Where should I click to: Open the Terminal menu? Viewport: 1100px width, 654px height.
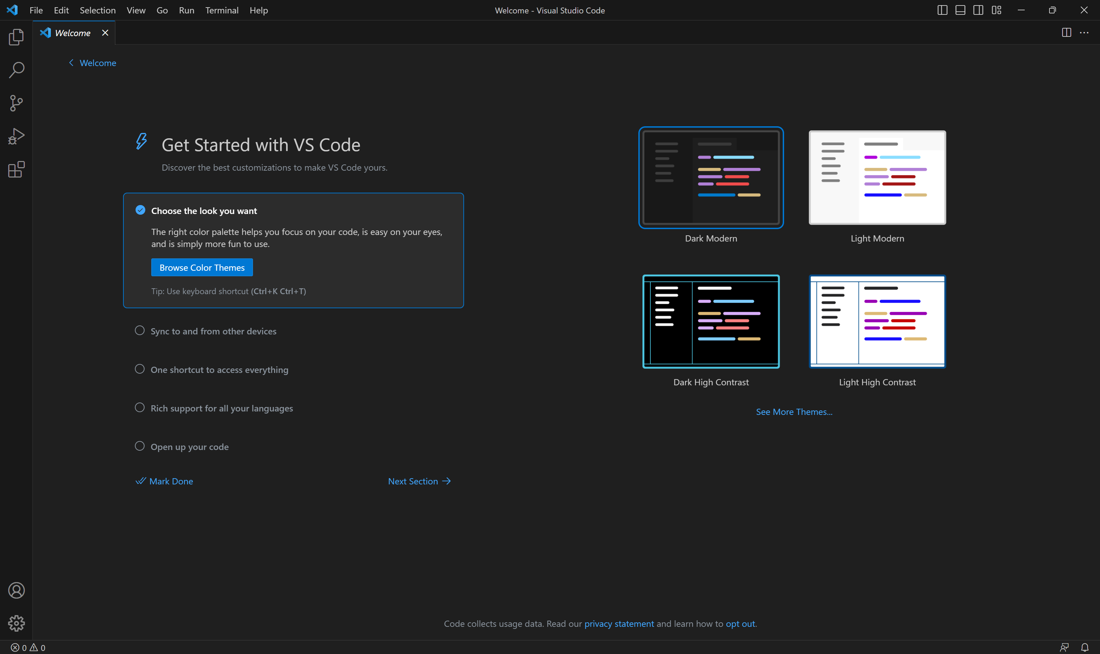(x=222, y=10)
